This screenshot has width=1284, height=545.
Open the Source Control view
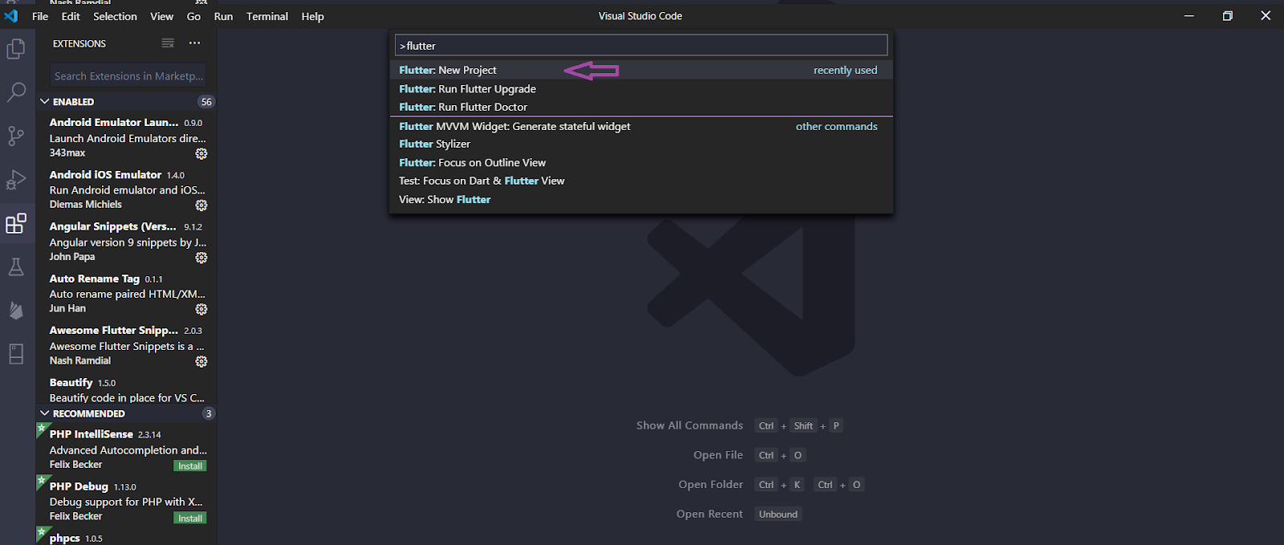(16, 136)
